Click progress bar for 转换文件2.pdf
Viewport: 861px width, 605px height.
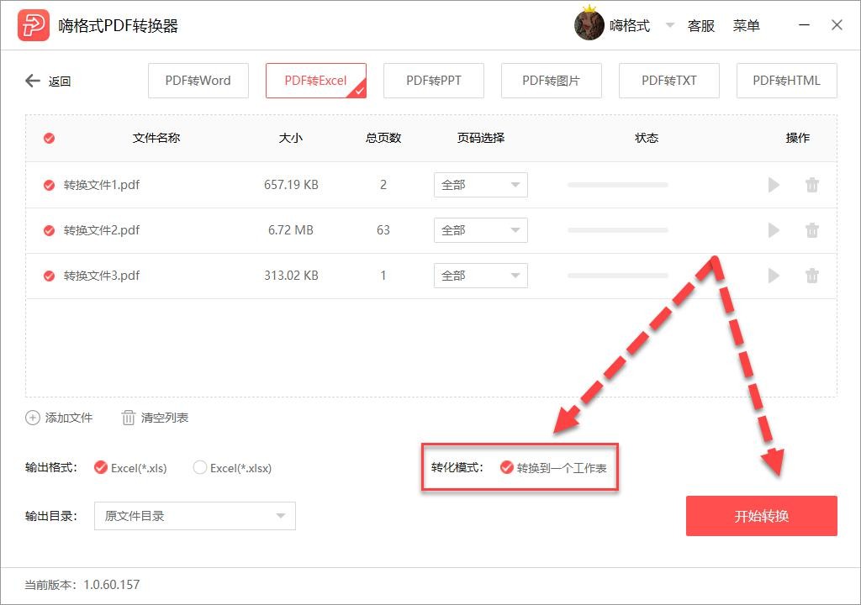[x=618, y=230]
